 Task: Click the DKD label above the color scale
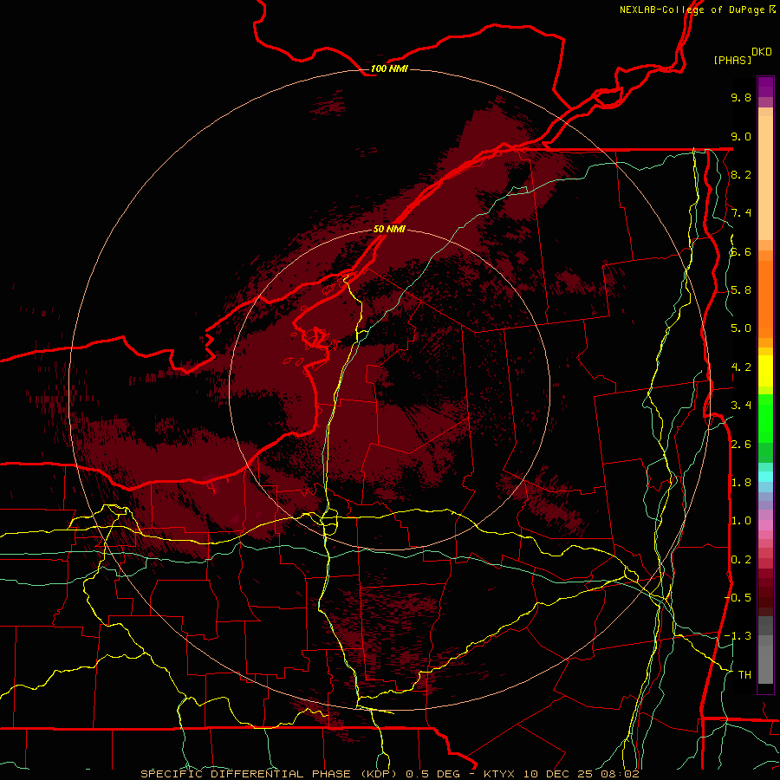[762, 52]
